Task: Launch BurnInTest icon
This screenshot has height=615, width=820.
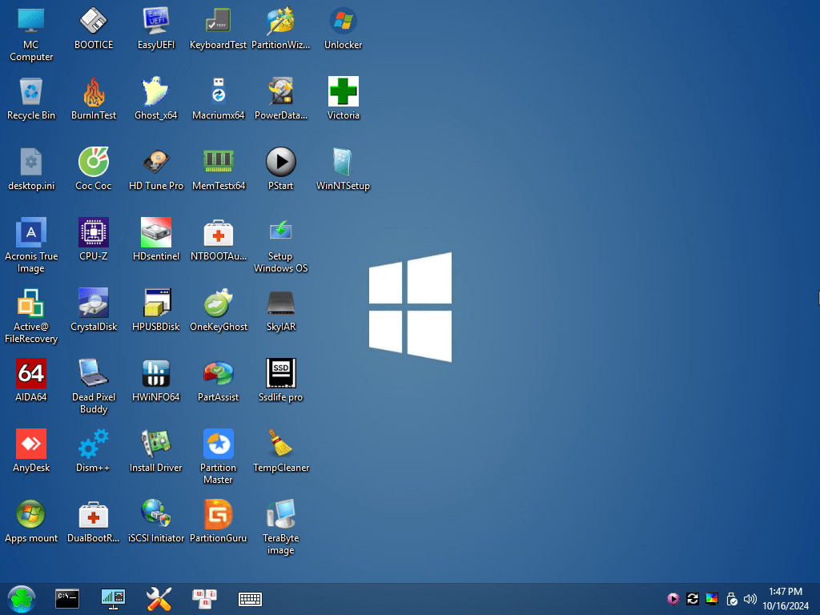Action: tap(93, 98)
